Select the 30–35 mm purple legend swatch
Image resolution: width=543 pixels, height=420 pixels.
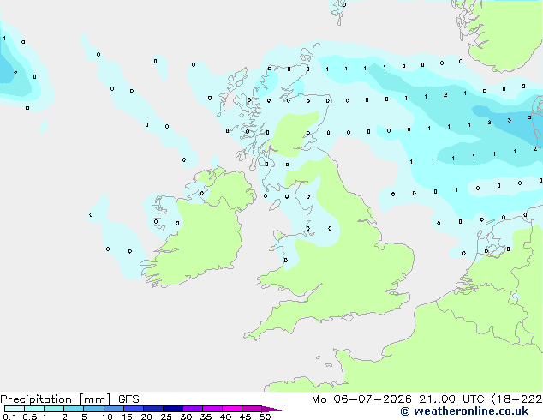coord(193,409)
